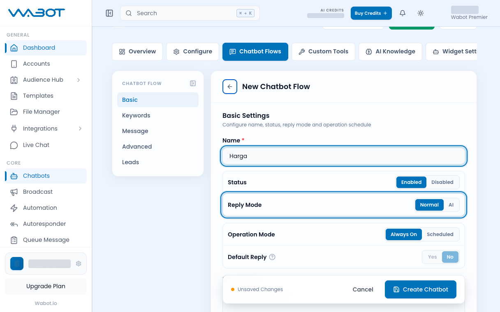Screen dimensions: 500x312
Task: Cancel the unsaved changes
Action: pos(363,289)
